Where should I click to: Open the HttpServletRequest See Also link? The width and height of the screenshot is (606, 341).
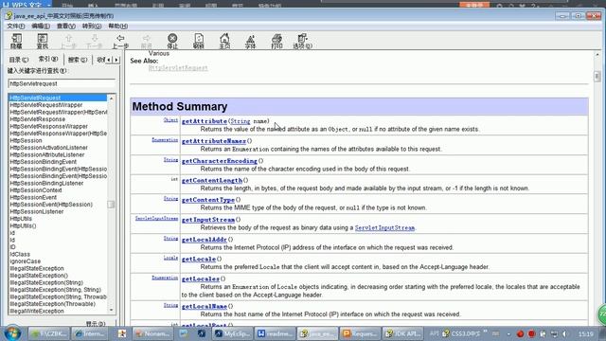pos(178,68)
